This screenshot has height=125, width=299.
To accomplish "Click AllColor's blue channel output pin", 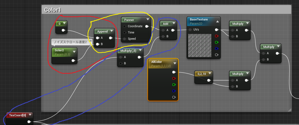I will (174, 91).
